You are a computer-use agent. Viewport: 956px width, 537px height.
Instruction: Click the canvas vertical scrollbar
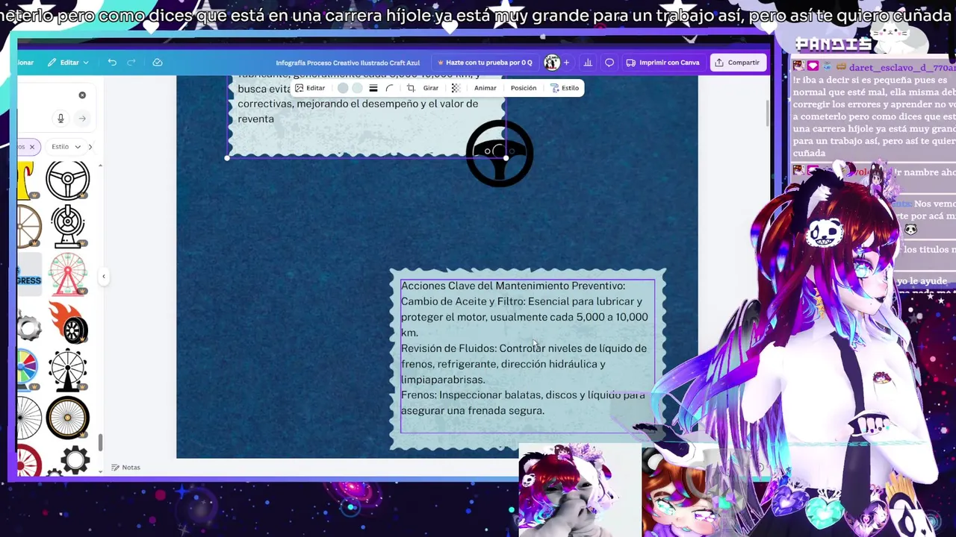(x=767, y=112)
